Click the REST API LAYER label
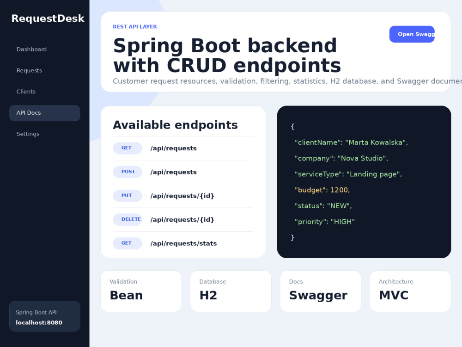This screenshot has width=462, height=347. tap(135, 27)
